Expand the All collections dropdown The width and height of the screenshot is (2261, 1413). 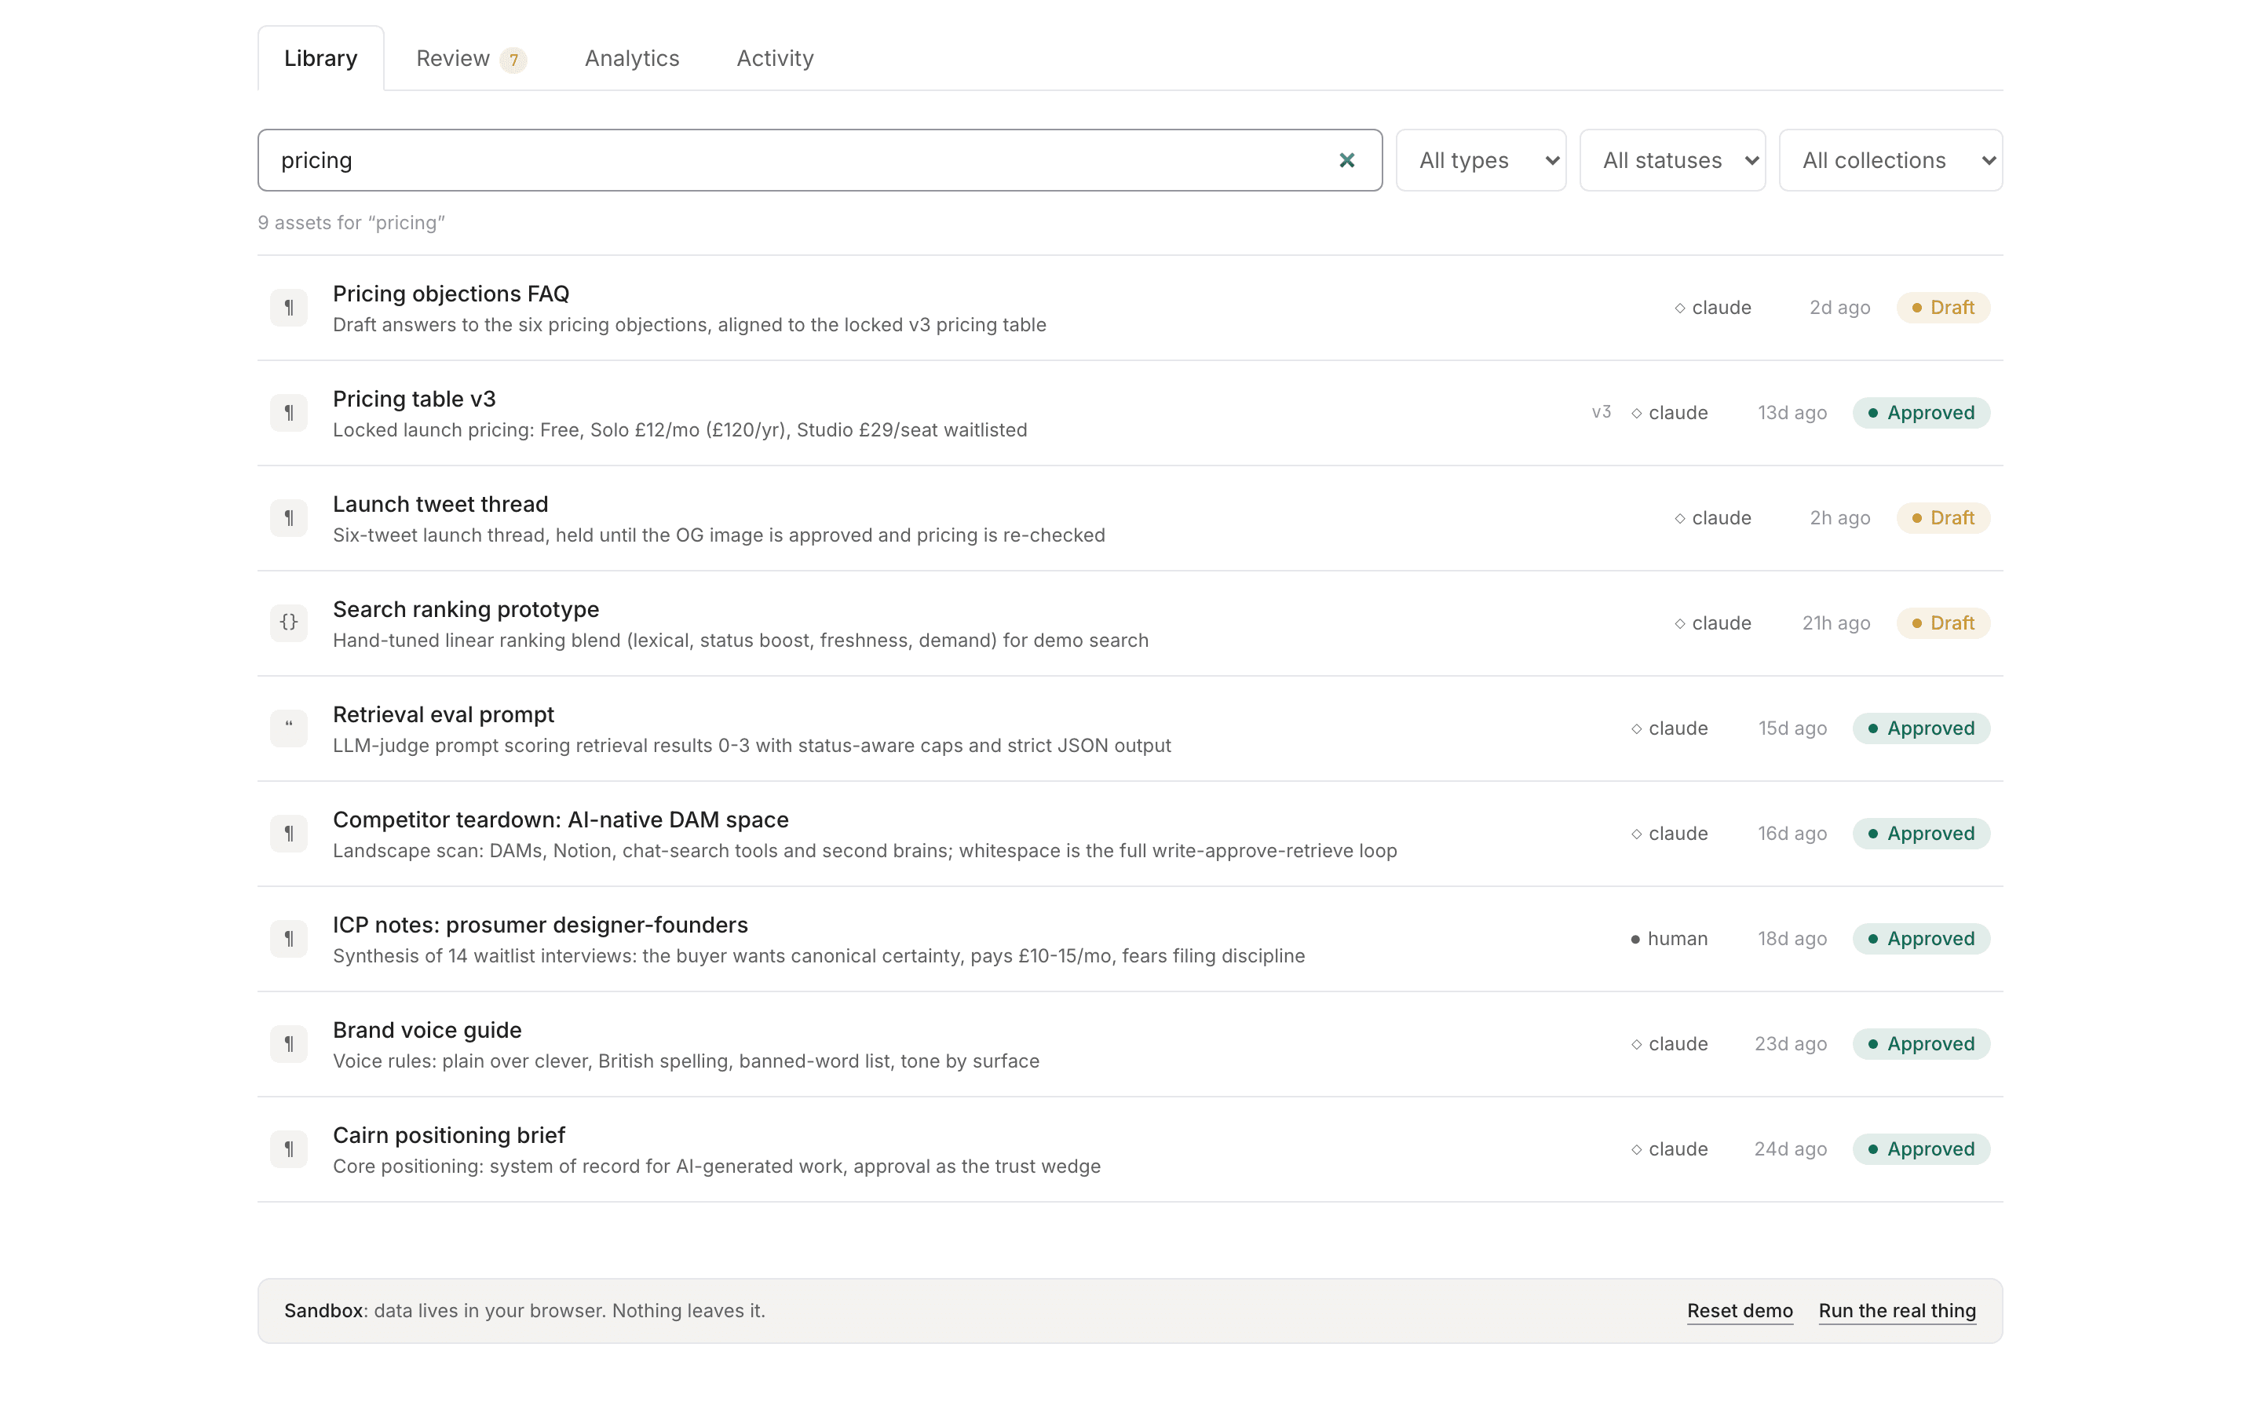pos(1890,161)
